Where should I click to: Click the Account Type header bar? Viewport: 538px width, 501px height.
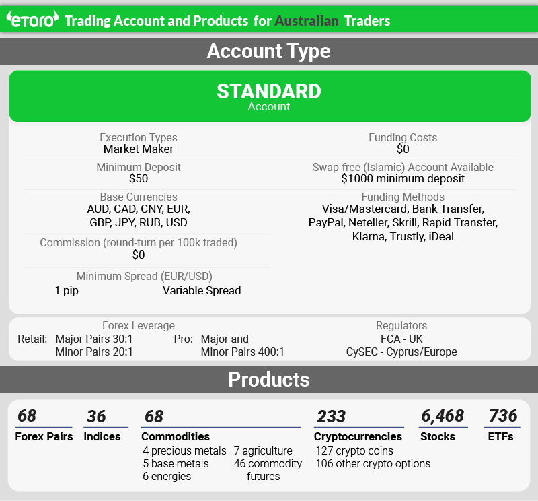(269, 51)
